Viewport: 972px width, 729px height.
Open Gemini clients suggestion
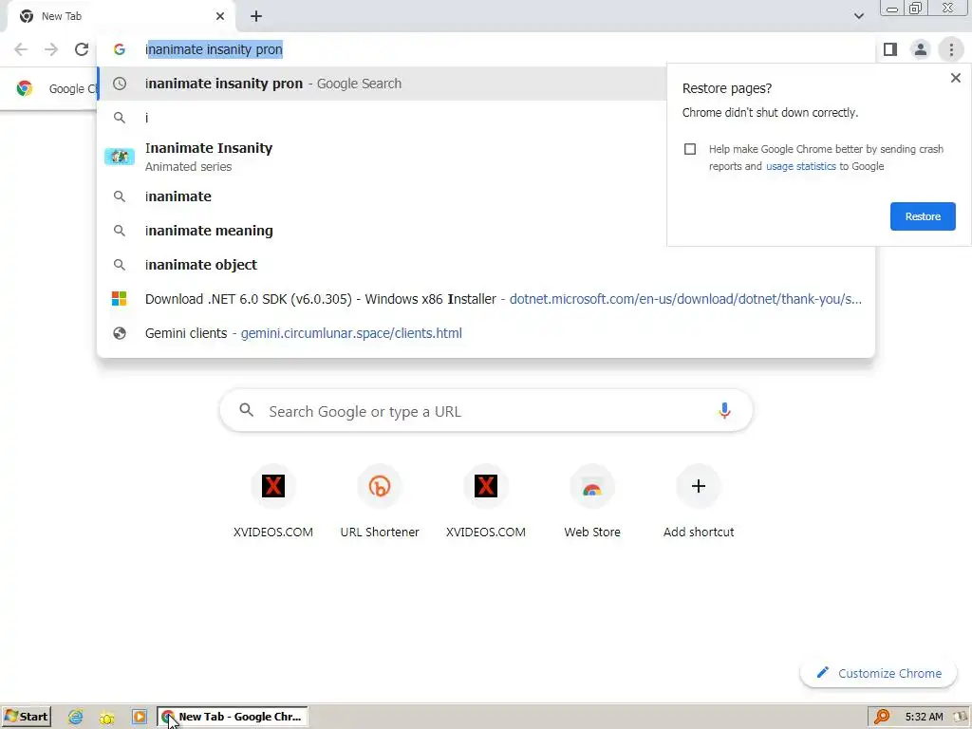click(x=486, y=333)
